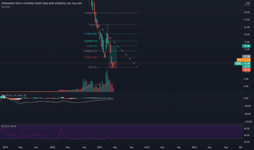Viewport: 254px width, 150px height.
Task: Click the 18.00 price axis tick
Action: point(247,12)
